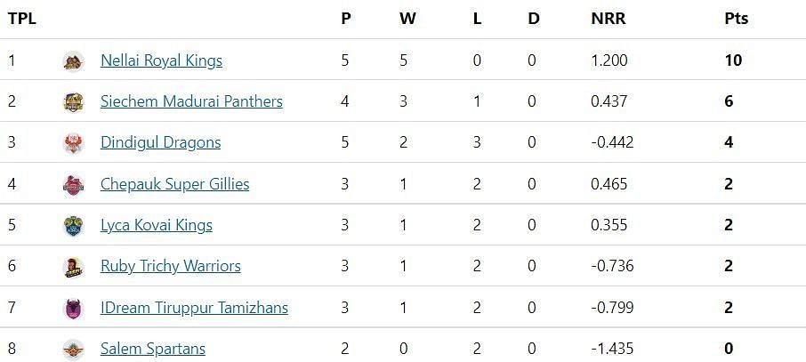Open the Salem Spartans team link
The image size is (806, 362).
152,349
